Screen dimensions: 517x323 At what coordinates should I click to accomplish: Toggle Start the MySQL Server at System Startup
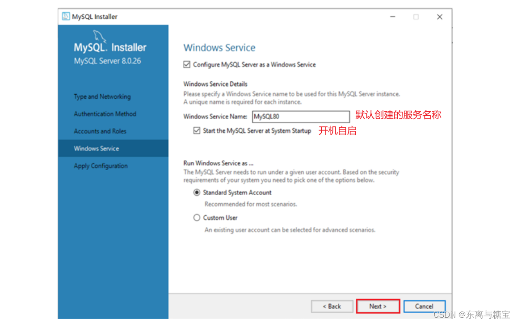(x=197, y=130)
